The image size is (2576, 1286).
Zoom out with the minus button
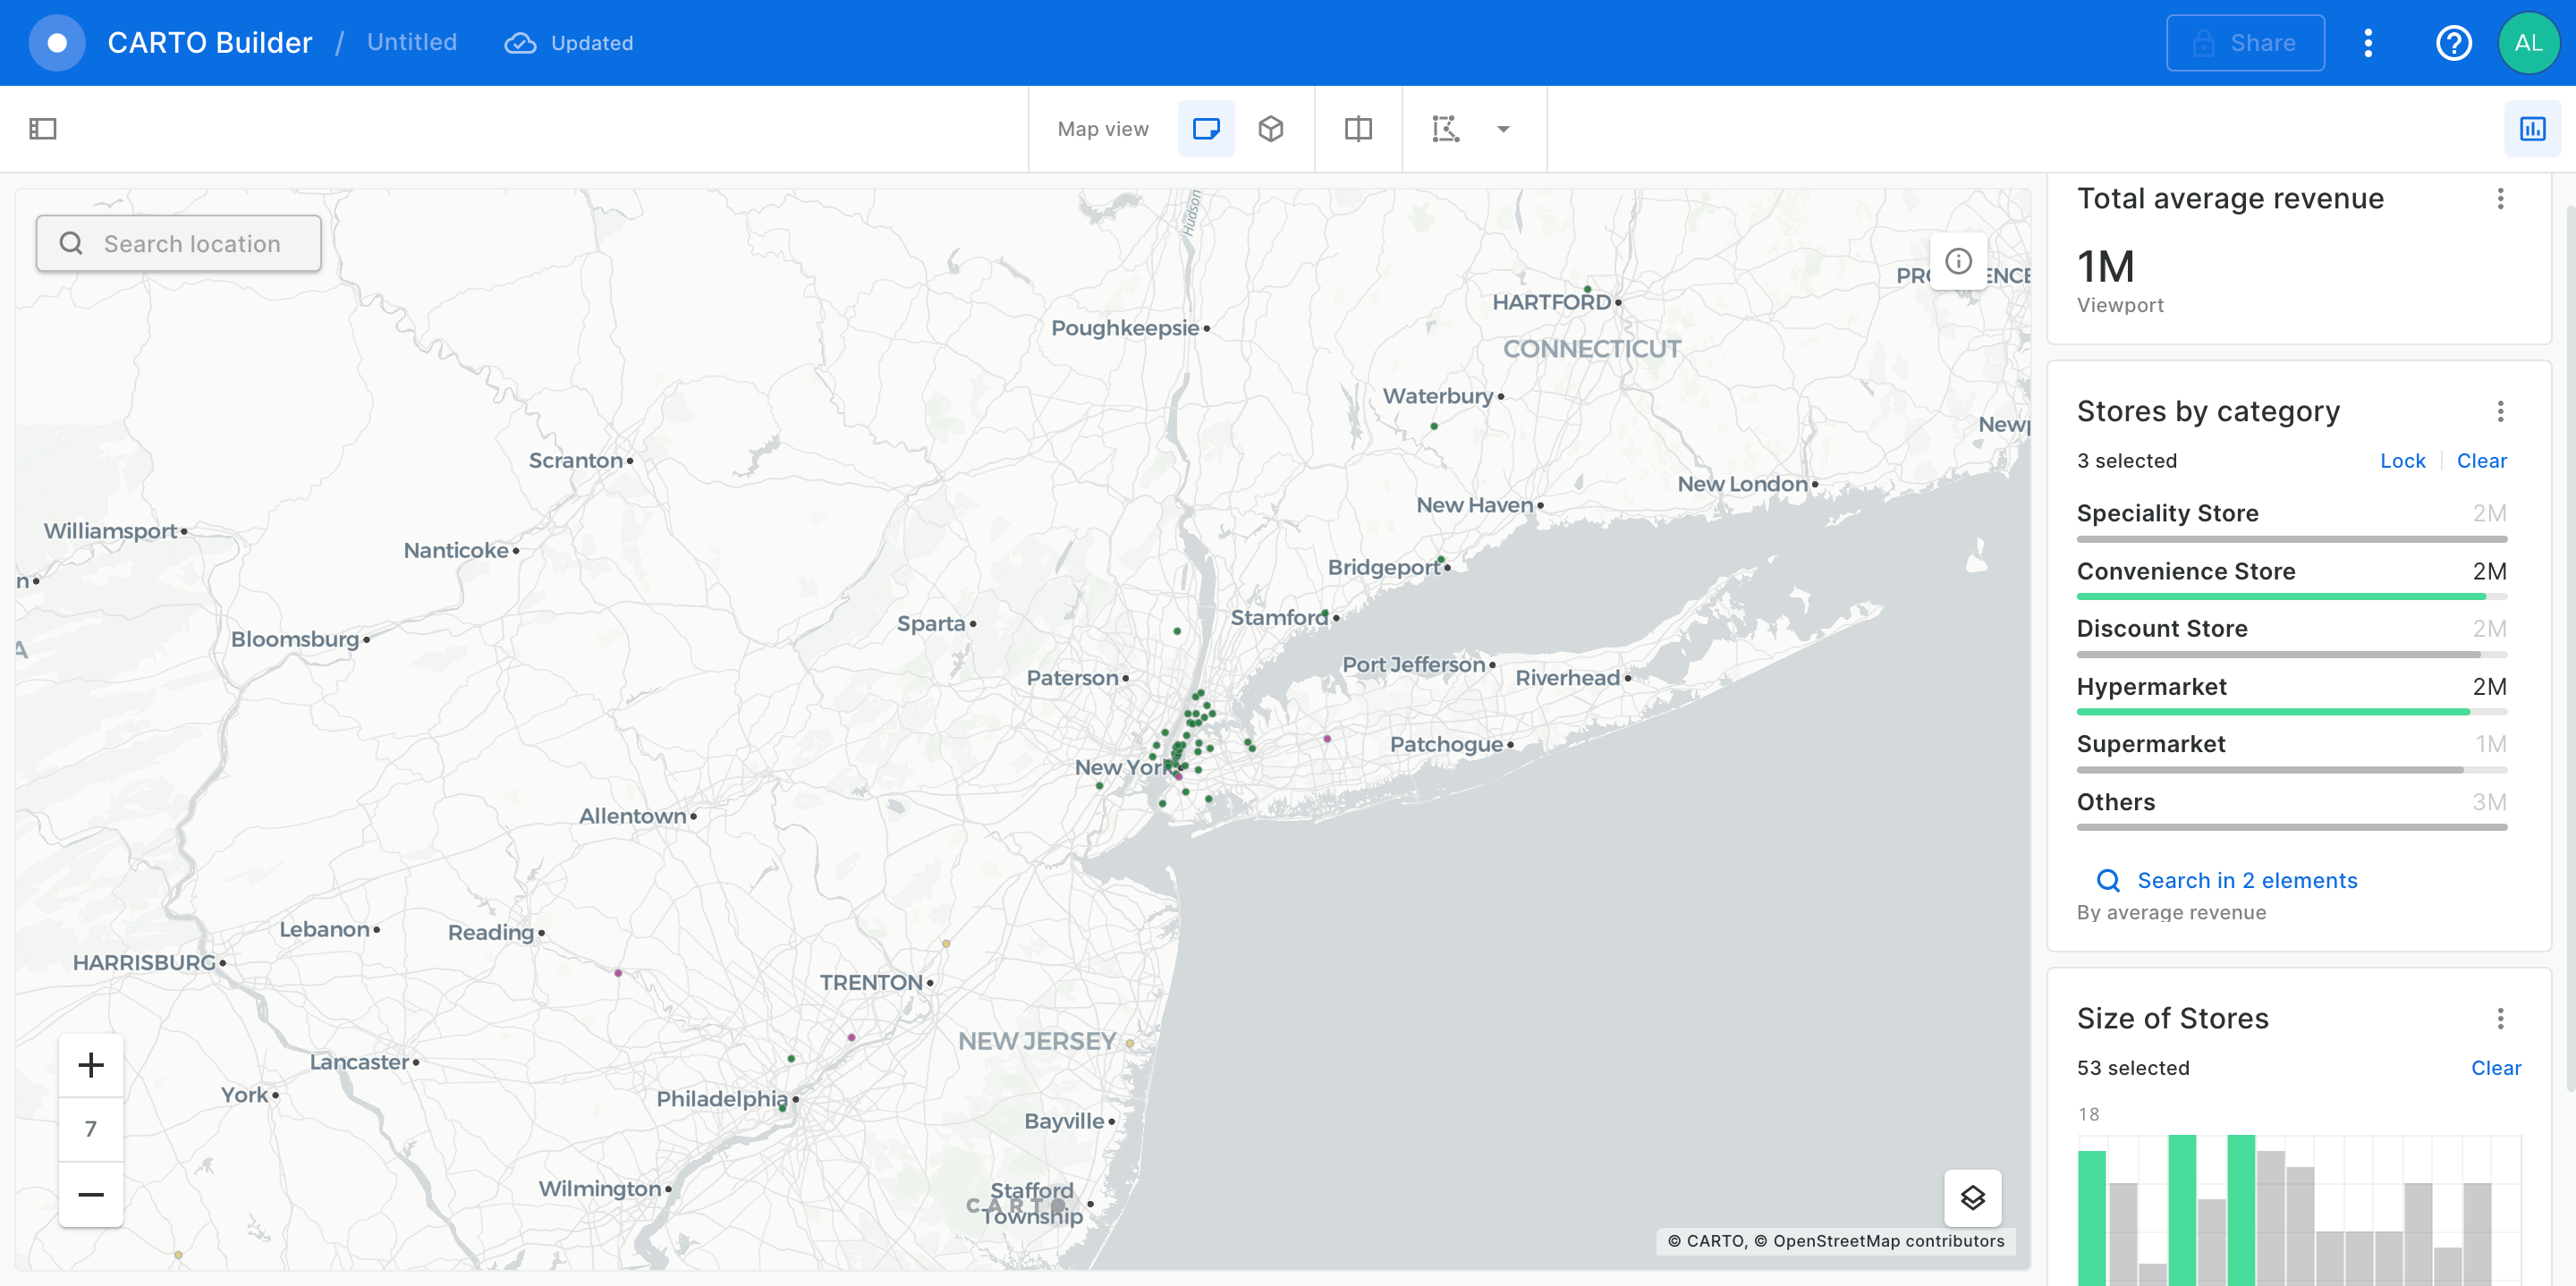91,1194
